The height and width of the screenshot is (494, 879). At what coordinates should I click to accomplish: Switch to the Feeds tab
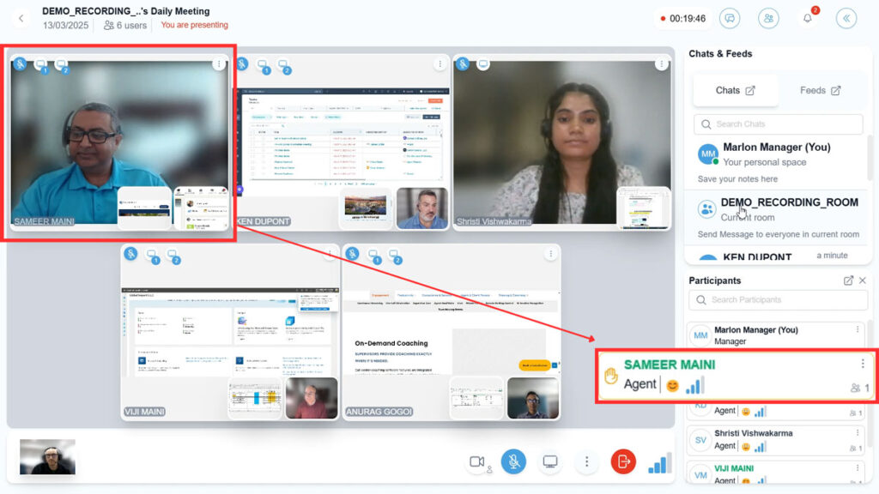[820, 90]
